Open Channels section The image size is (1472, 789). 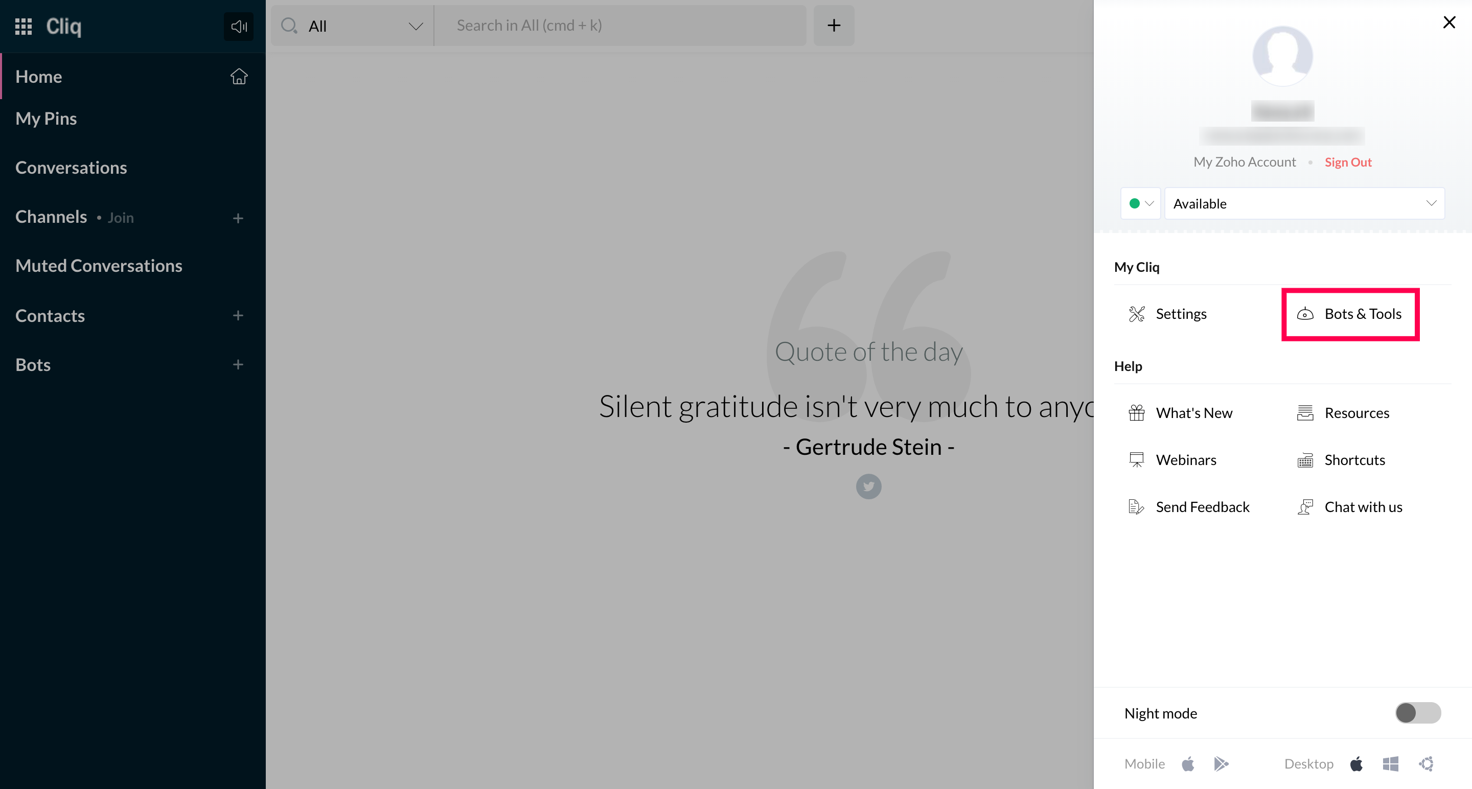(51, 217)
